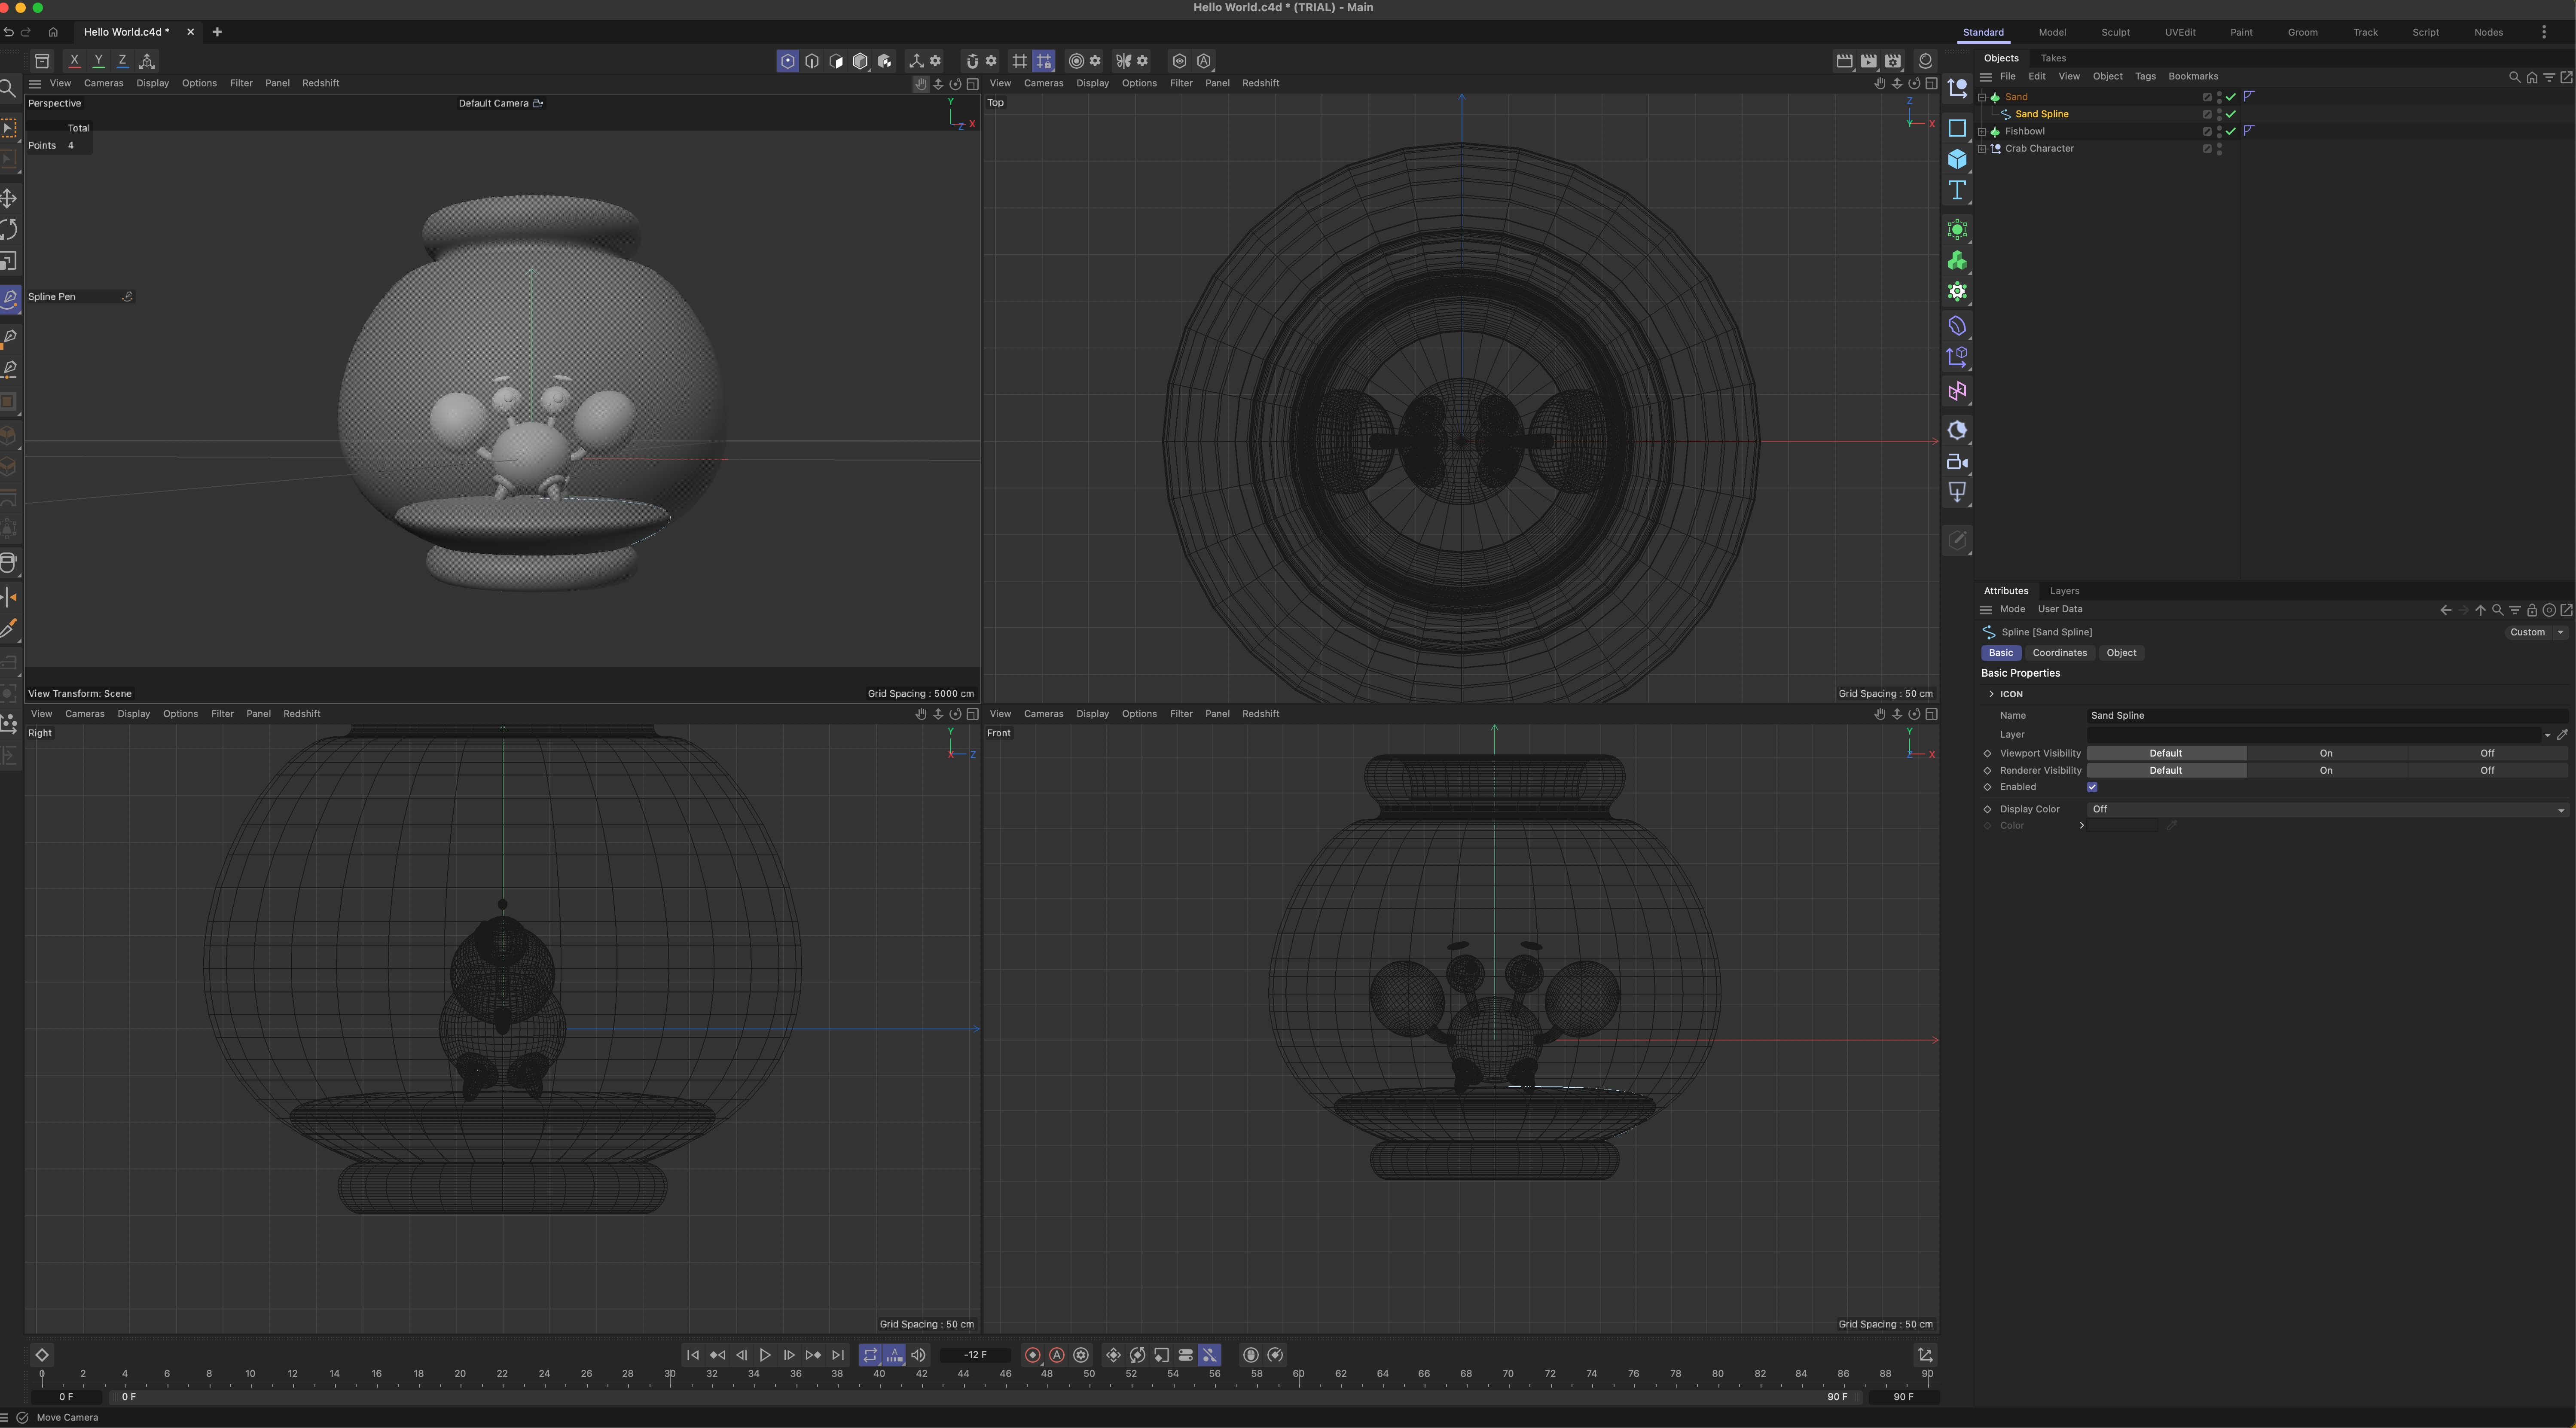The height and width of the screenshot is (1428, 2576).
Task: Click frame 30 on the timeline ruler
Action: (x=670, y=1374)
